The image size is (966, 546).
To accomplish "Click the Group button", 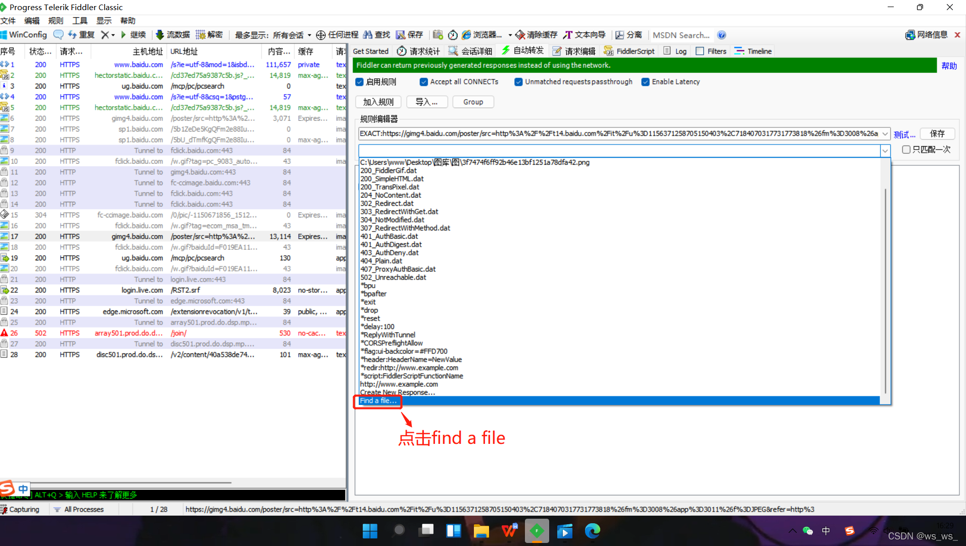I will coord(473,102).
